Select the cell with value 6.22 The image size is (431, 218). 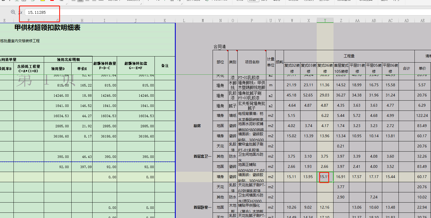coord(325,116)
